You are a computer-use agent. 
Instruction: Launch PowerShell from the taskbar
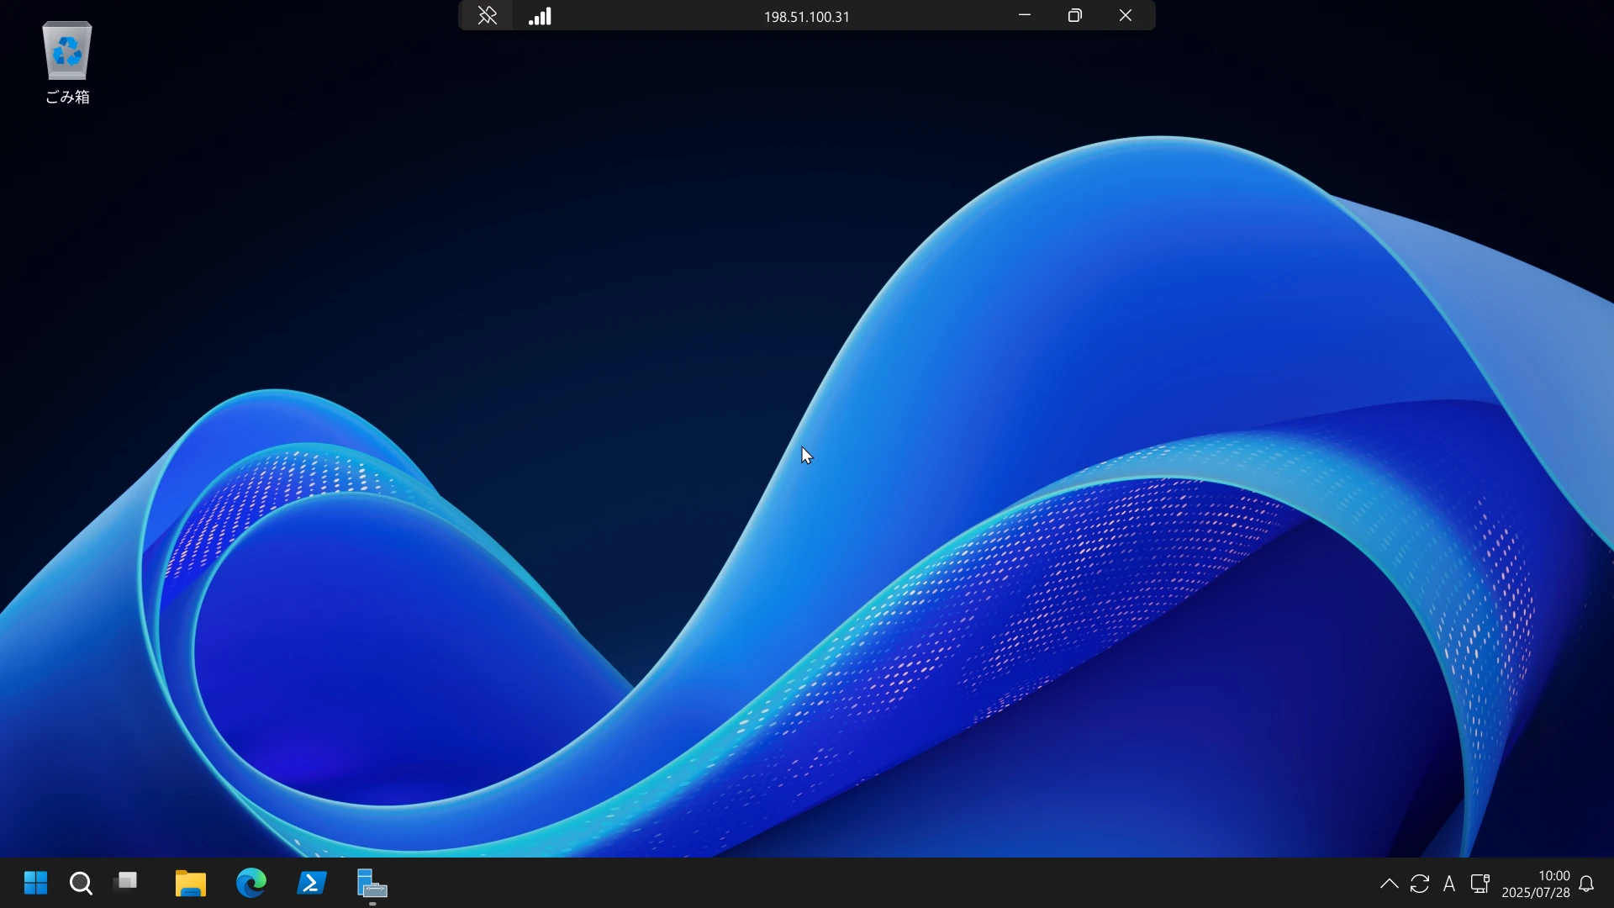point(312,884)
